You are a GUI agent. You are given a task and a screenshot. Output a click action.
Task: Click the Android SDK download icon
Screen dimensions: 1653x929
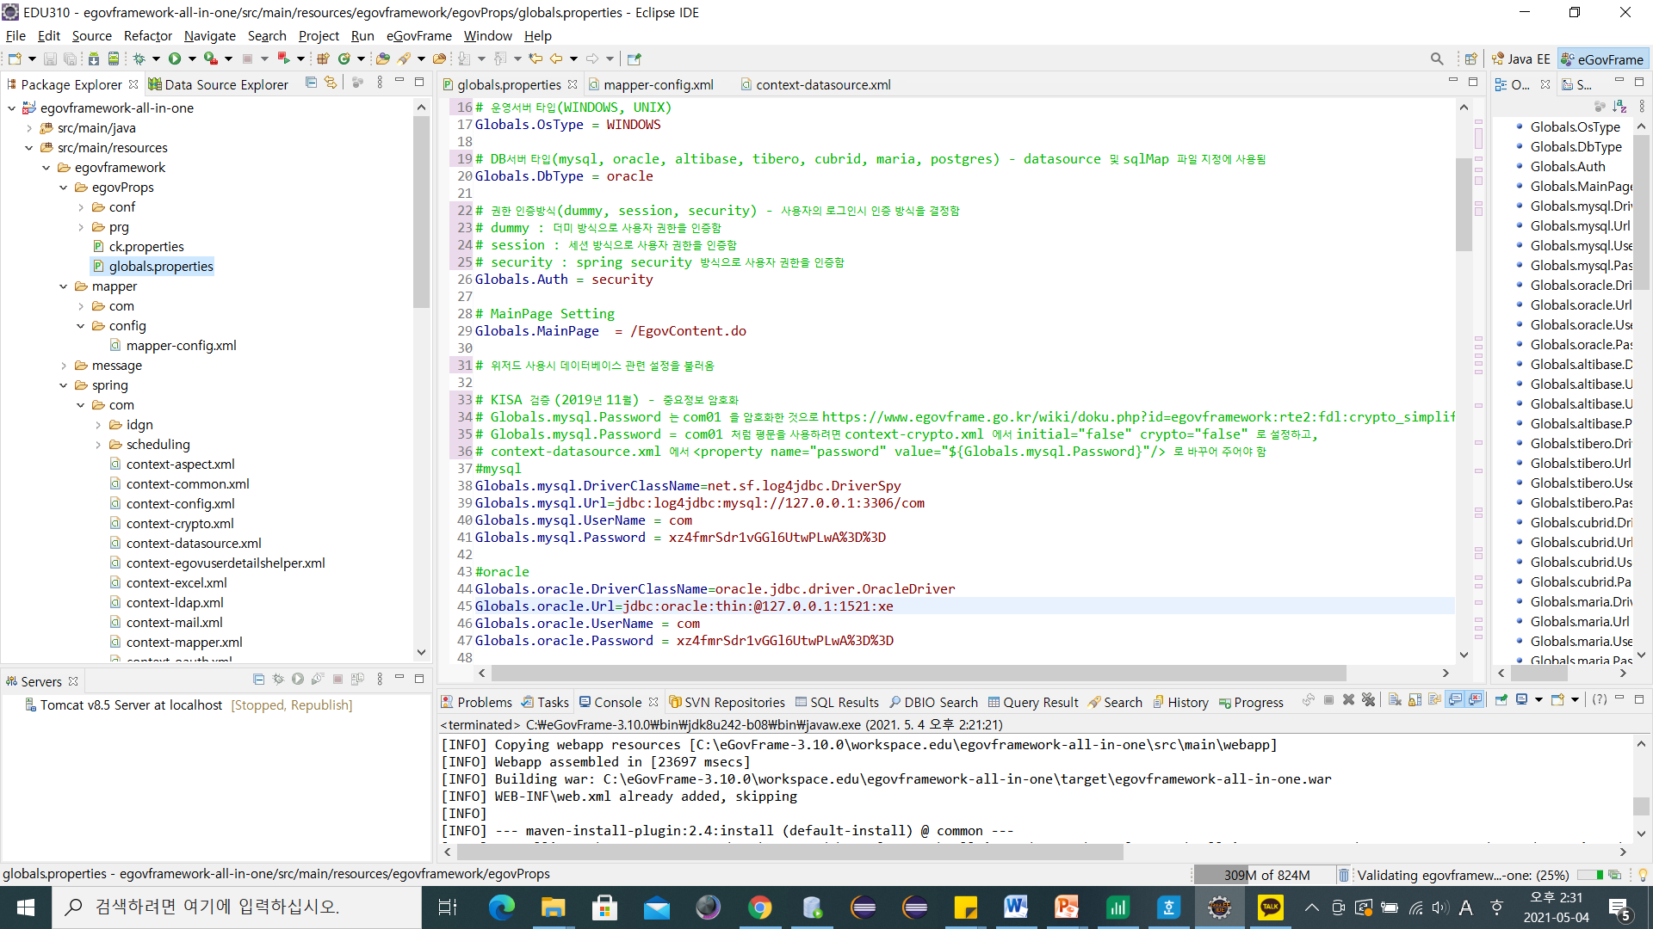[93, 59]
